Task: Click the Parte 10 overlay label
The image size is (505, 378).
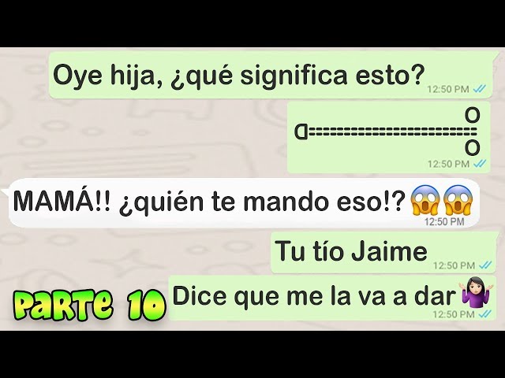Action: 89,305
